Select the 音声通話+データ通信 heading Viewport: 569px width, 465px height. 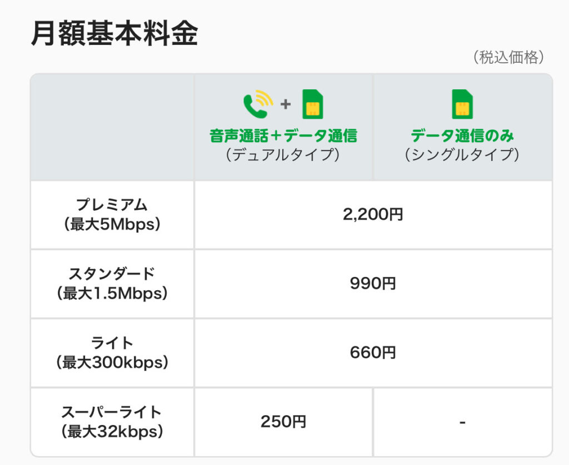[283, 136]
